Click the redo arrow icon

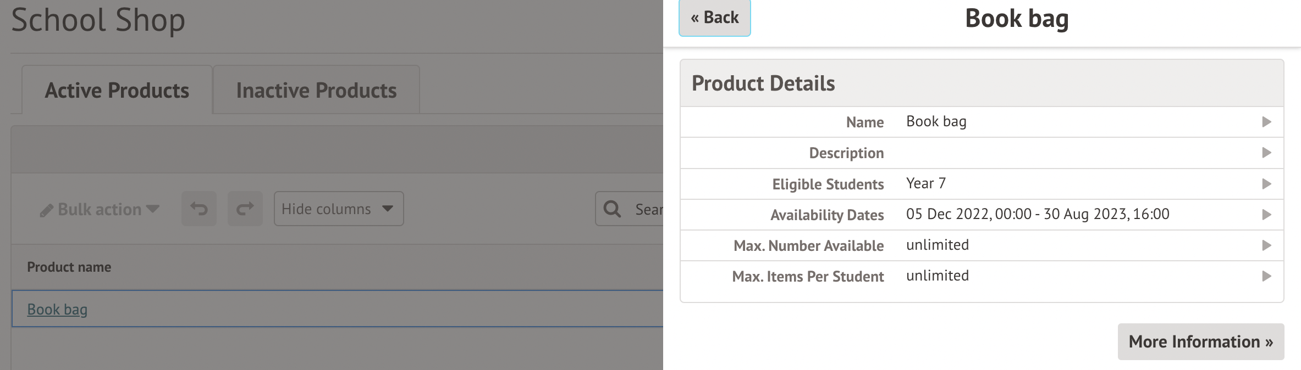click(x=245, y=209)
